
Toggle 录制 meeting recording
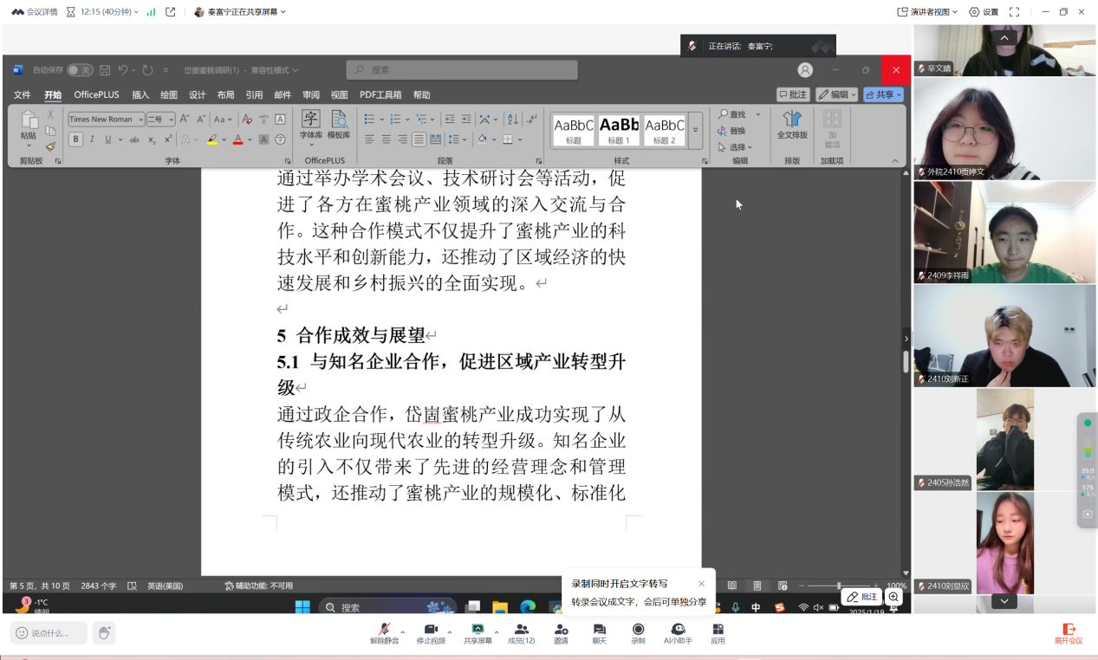point(638,633)
